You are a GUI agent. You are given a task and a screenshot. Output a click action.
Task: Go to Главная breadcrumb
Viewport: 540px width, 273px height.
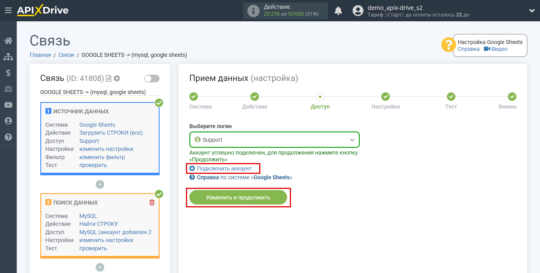tap(40, 55)
